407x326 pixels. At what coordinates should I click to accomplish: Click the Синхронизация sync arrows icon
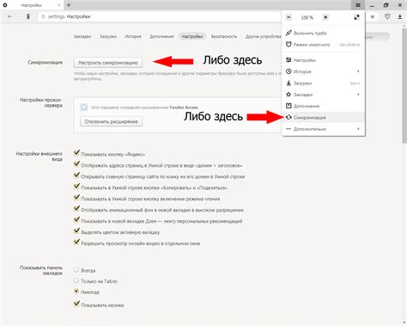click(x=289, y=117)
